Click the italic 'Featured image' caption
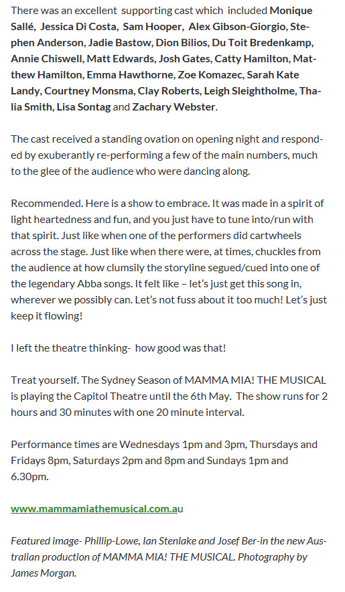This screenshot has height=592, width=345. pos(169,557)
